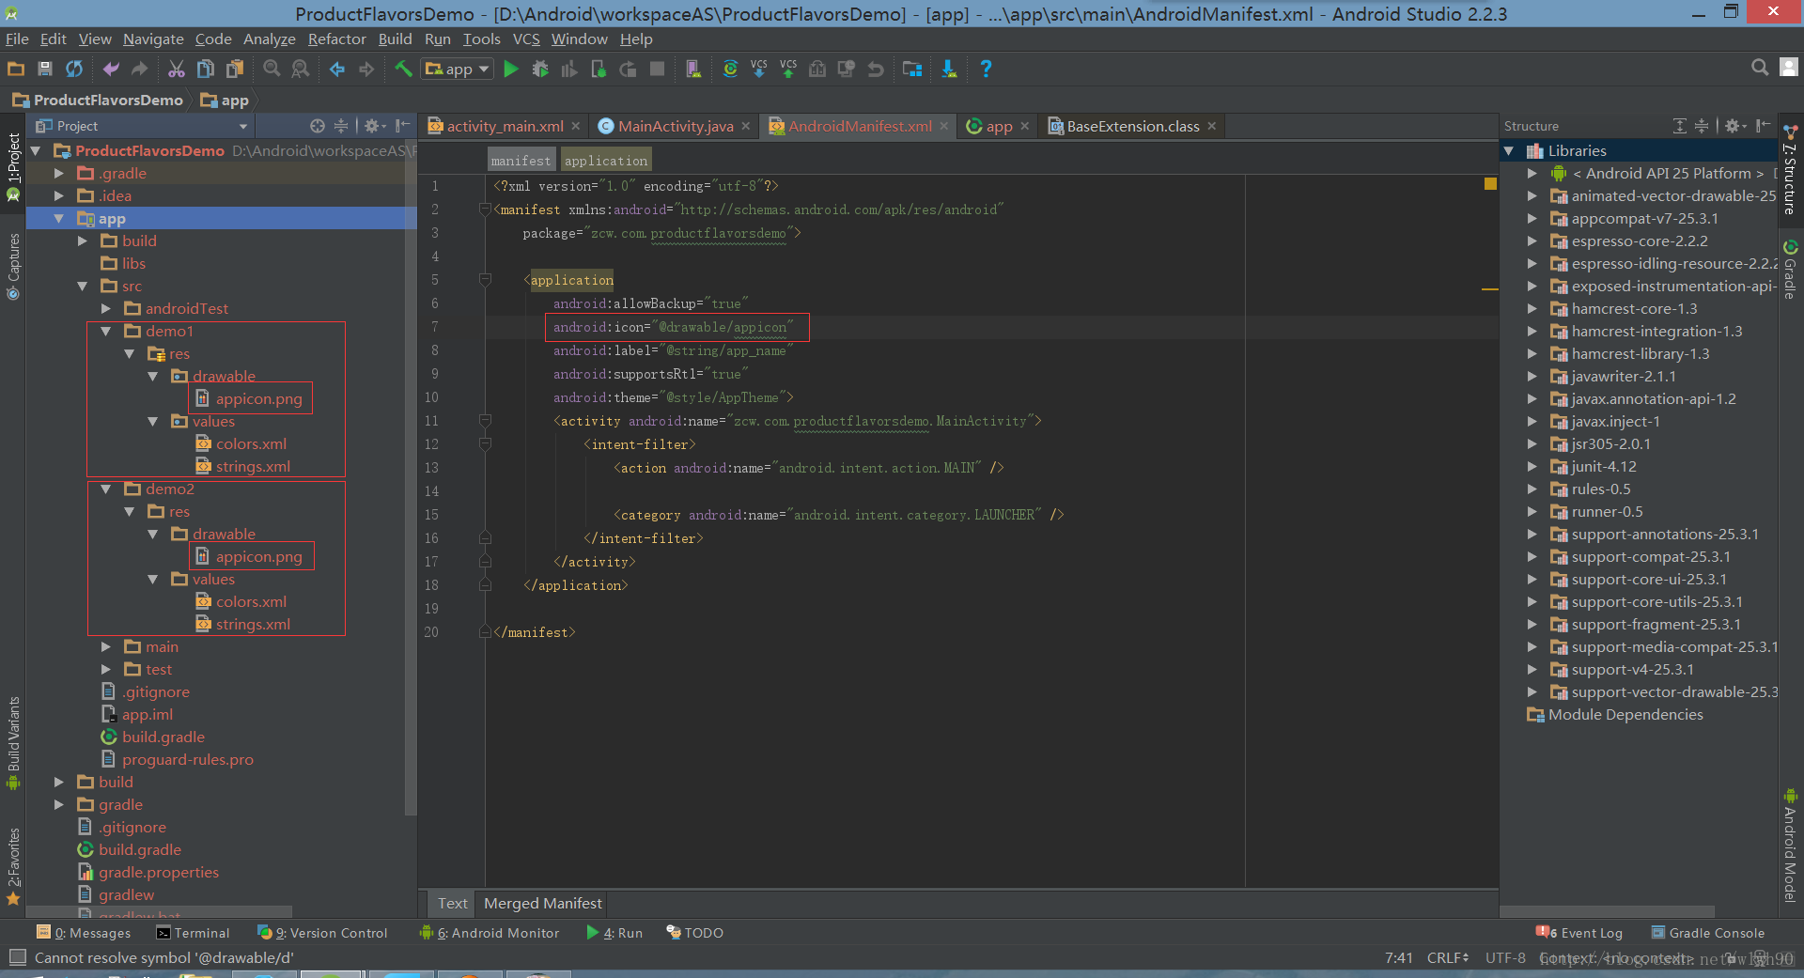Screen dimensions: 1804x978
Task: Click the Paste clipboard icon
Action: click(235, 69)
